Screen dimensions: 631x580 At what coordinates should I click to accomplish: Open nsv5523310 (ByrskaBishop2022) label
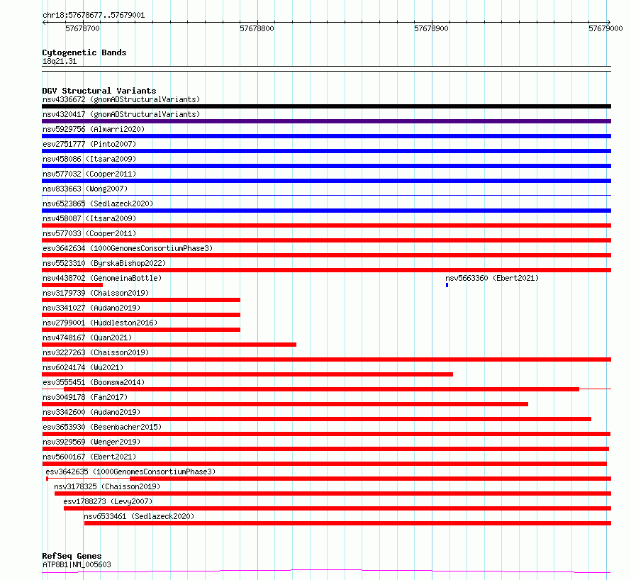[x=104, y=263]
